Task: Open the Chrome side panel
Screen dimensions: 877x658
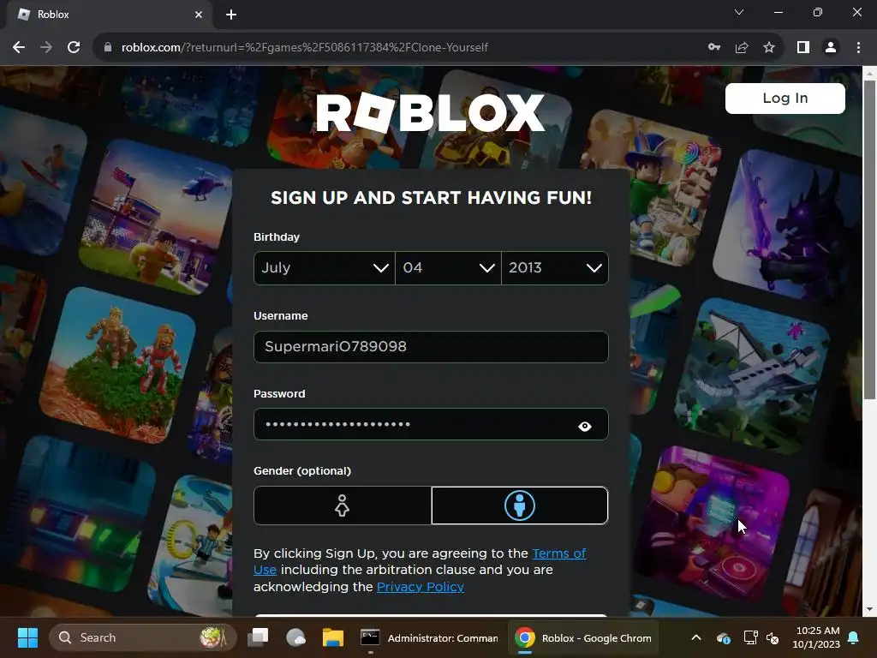Action: [803, 48]
